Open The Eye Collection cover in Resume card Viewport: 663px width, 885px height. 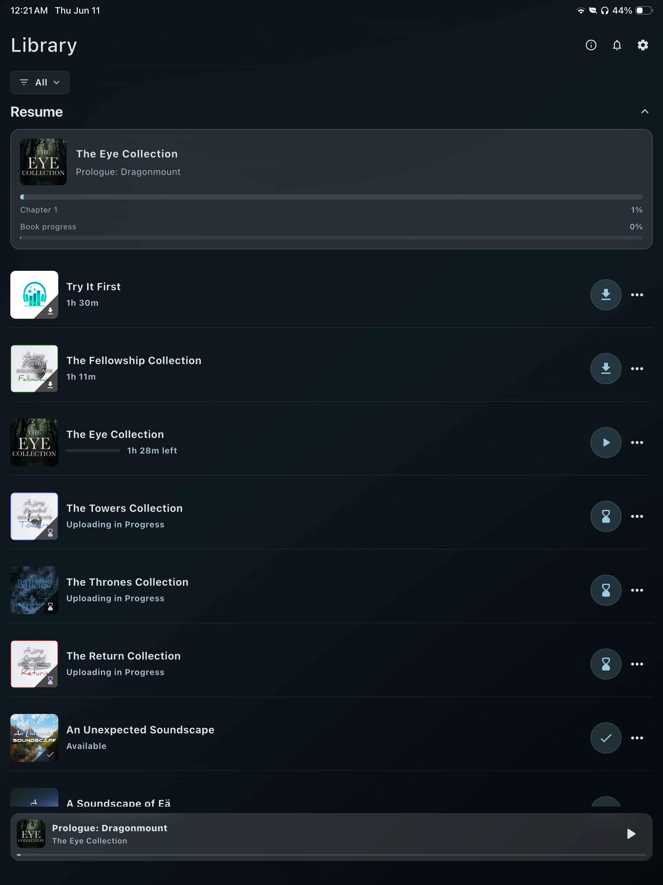(43, 162)
